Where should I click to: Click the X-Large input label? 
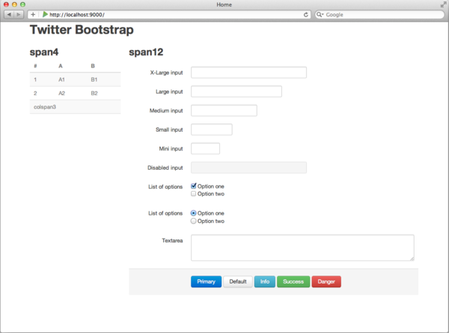(166, 73)
